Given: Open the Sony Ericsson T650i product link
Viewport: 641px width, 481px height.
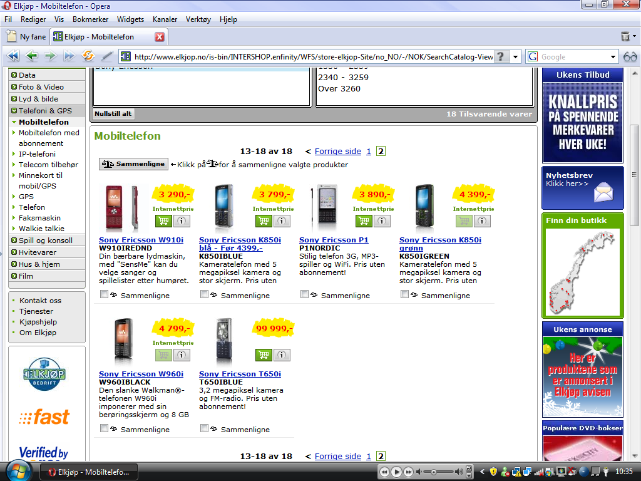Looking at the screenshot, I should [x=240, y=374].
